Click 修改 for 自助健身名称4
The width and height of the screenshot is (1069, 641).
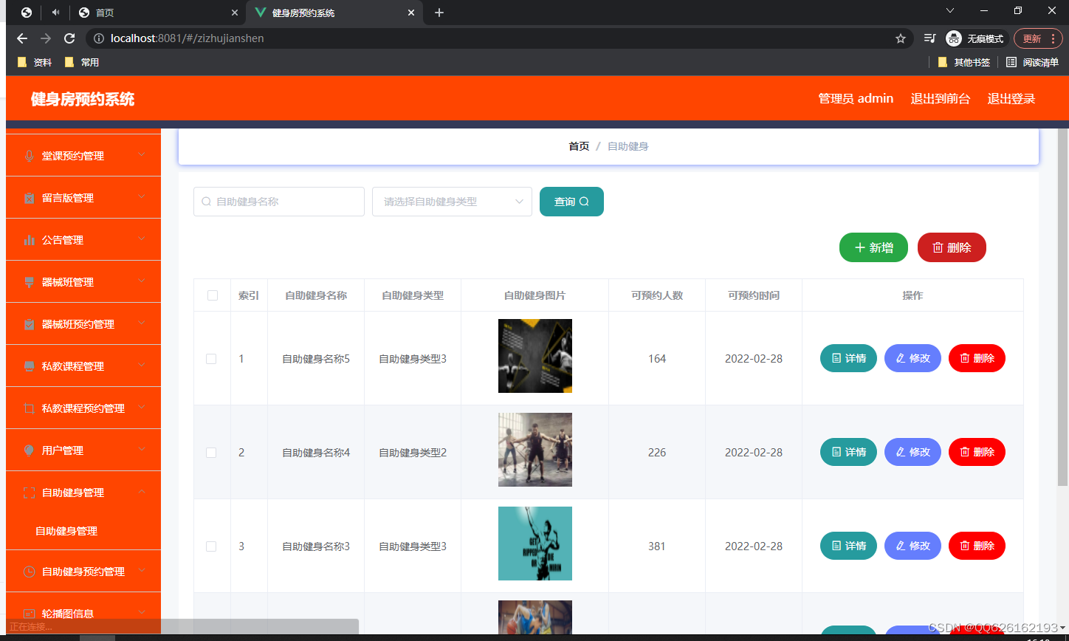tap(912, 452)
